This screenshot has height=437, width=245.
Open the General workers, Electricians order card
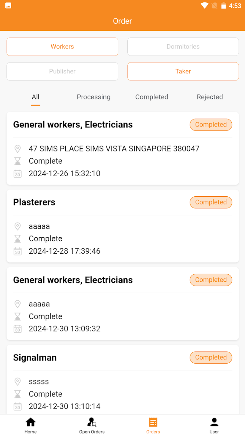[122, 148]
